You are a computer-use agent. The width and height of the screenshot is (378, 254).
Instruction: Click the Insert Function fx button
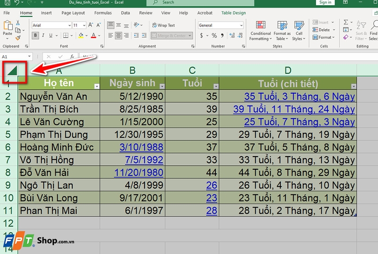pos(72,57)
